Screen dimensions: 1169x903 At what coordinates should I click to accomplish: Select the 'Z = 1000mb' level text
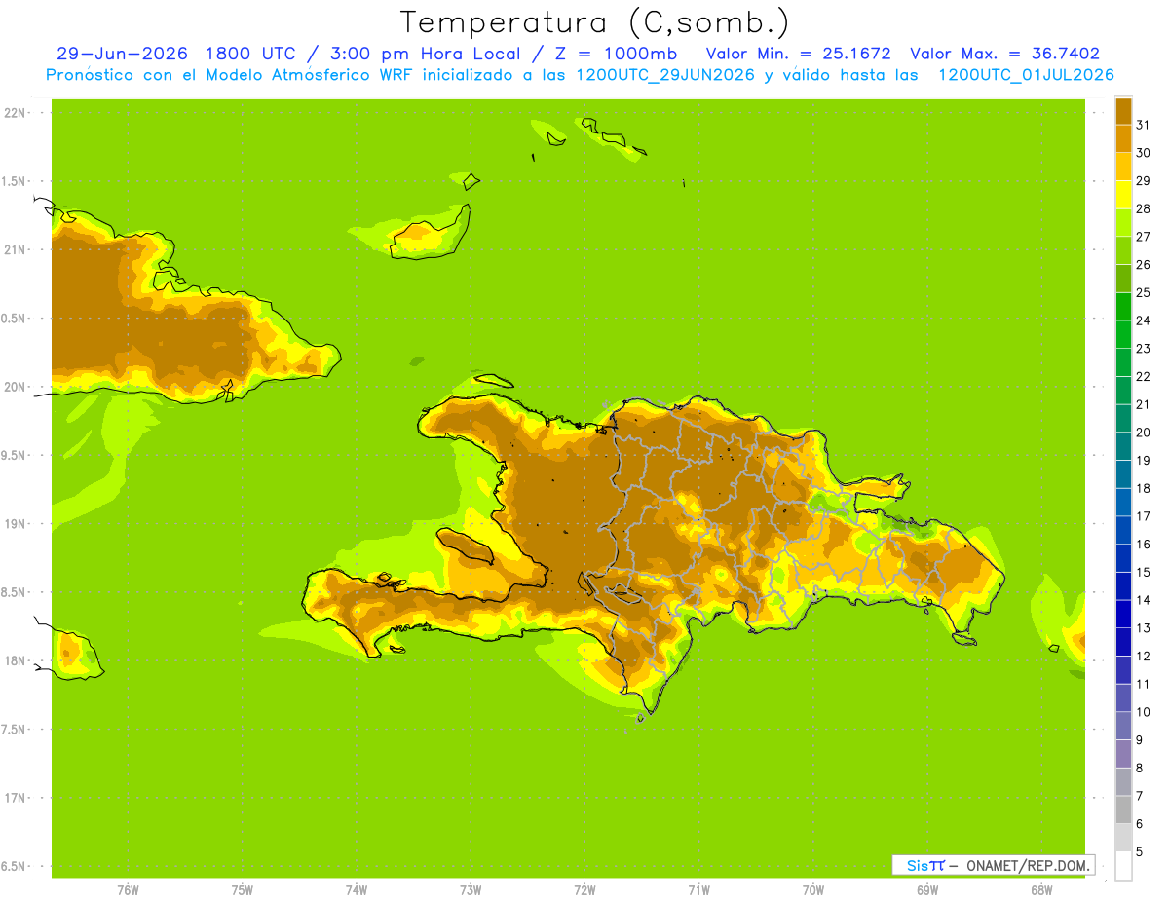click(x=616, y=54)
